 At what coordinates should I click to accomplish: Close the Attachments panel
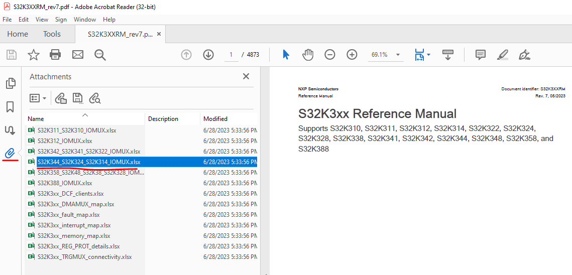[x=246, y=76]
